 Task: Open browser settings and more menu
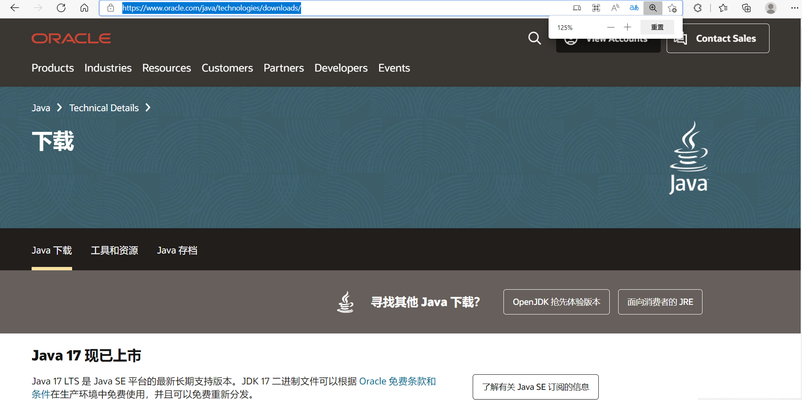click(794, 8)
